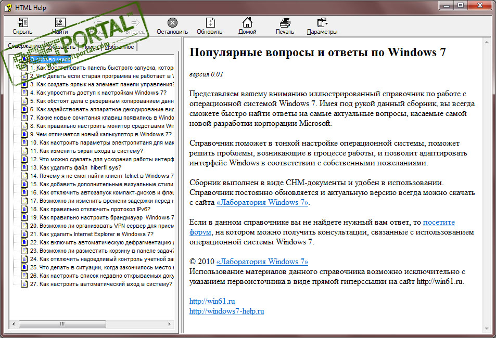Click the Печать (Print) toolbar icon

285,23
